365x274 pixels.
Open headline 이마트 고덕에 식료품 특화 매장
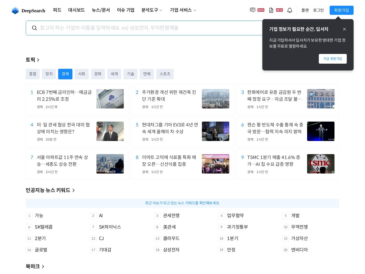(169, 161)
